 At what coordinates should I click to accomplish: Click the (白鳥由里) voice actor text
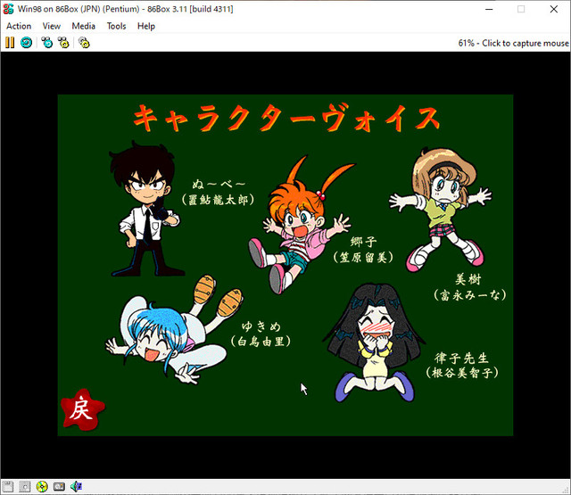261,342
